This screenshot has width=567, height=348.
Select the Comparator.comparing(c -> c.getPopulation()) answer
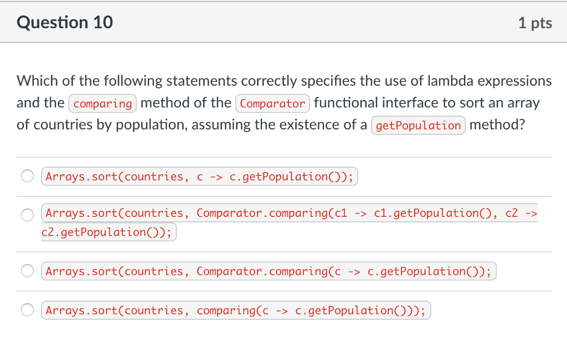pyautogui.click(x=27, y=271)
